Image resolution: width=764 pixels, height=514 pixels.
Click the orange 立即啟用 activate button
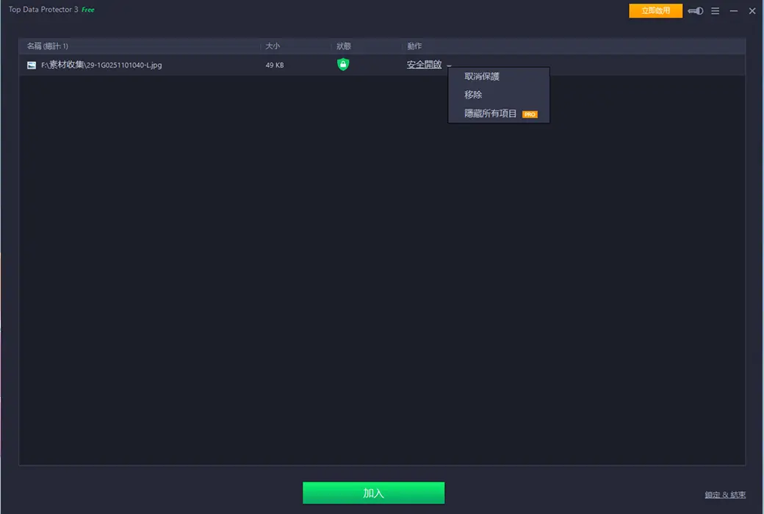[655, 11]
